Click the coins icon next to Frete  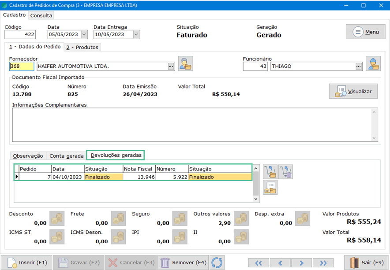118,218
